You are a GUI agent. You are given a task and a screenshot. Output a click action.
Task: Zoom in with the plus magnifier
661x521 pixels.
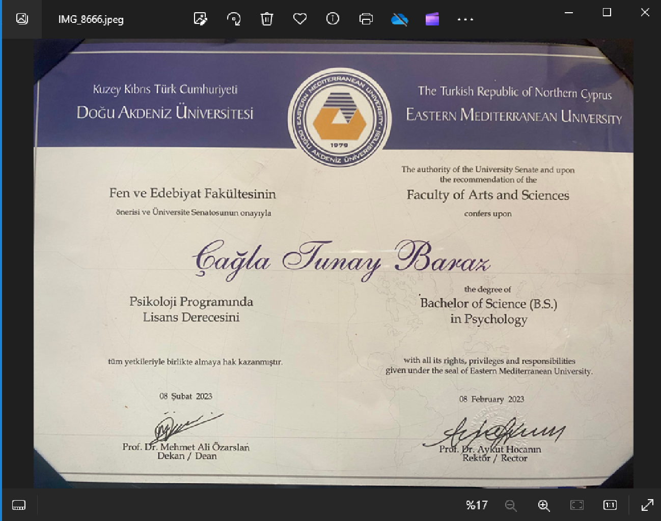(x=544, y=505)
